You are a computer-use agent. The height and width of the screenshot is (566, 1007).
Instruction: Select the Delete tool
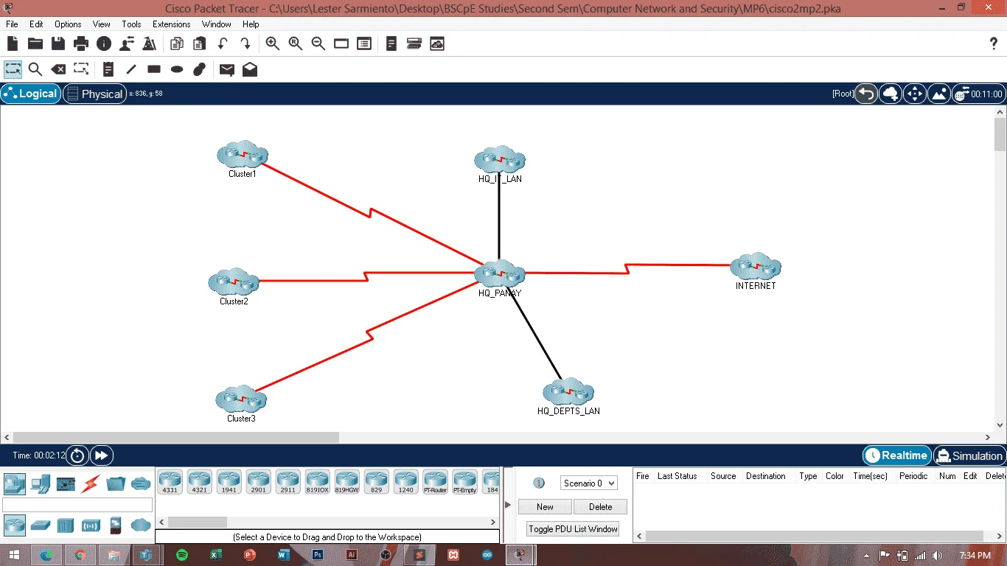[x=58, y=69]
